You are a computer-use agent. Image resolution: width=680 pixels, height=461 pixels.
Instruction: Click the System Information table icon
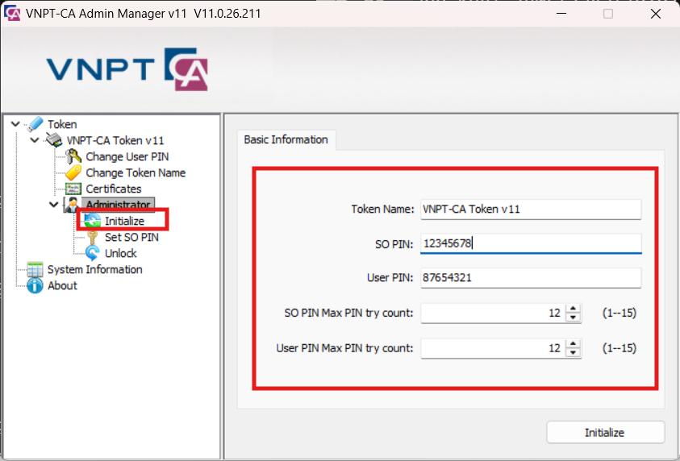click(x=35, y=269)
